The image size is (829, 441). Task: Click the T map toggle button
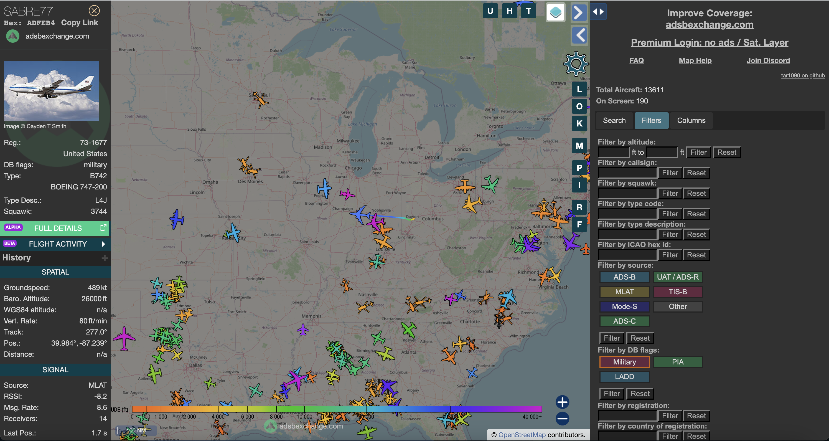528,11
